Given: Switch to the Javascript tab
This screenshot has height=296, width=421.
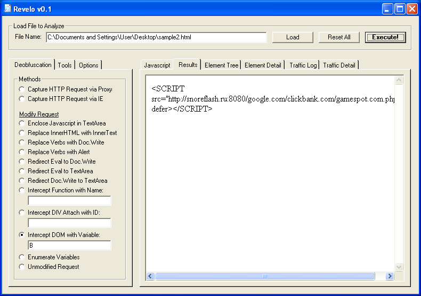Looking at the screenshot, I should click(x=157, y=65).
